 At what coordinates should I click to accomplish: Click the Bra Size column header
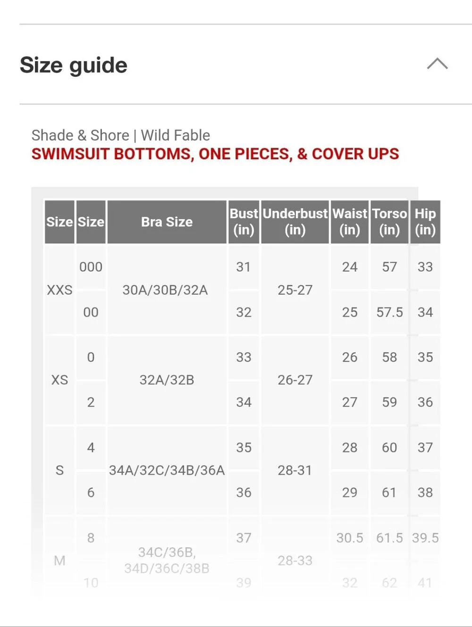[x=167, y=222]
